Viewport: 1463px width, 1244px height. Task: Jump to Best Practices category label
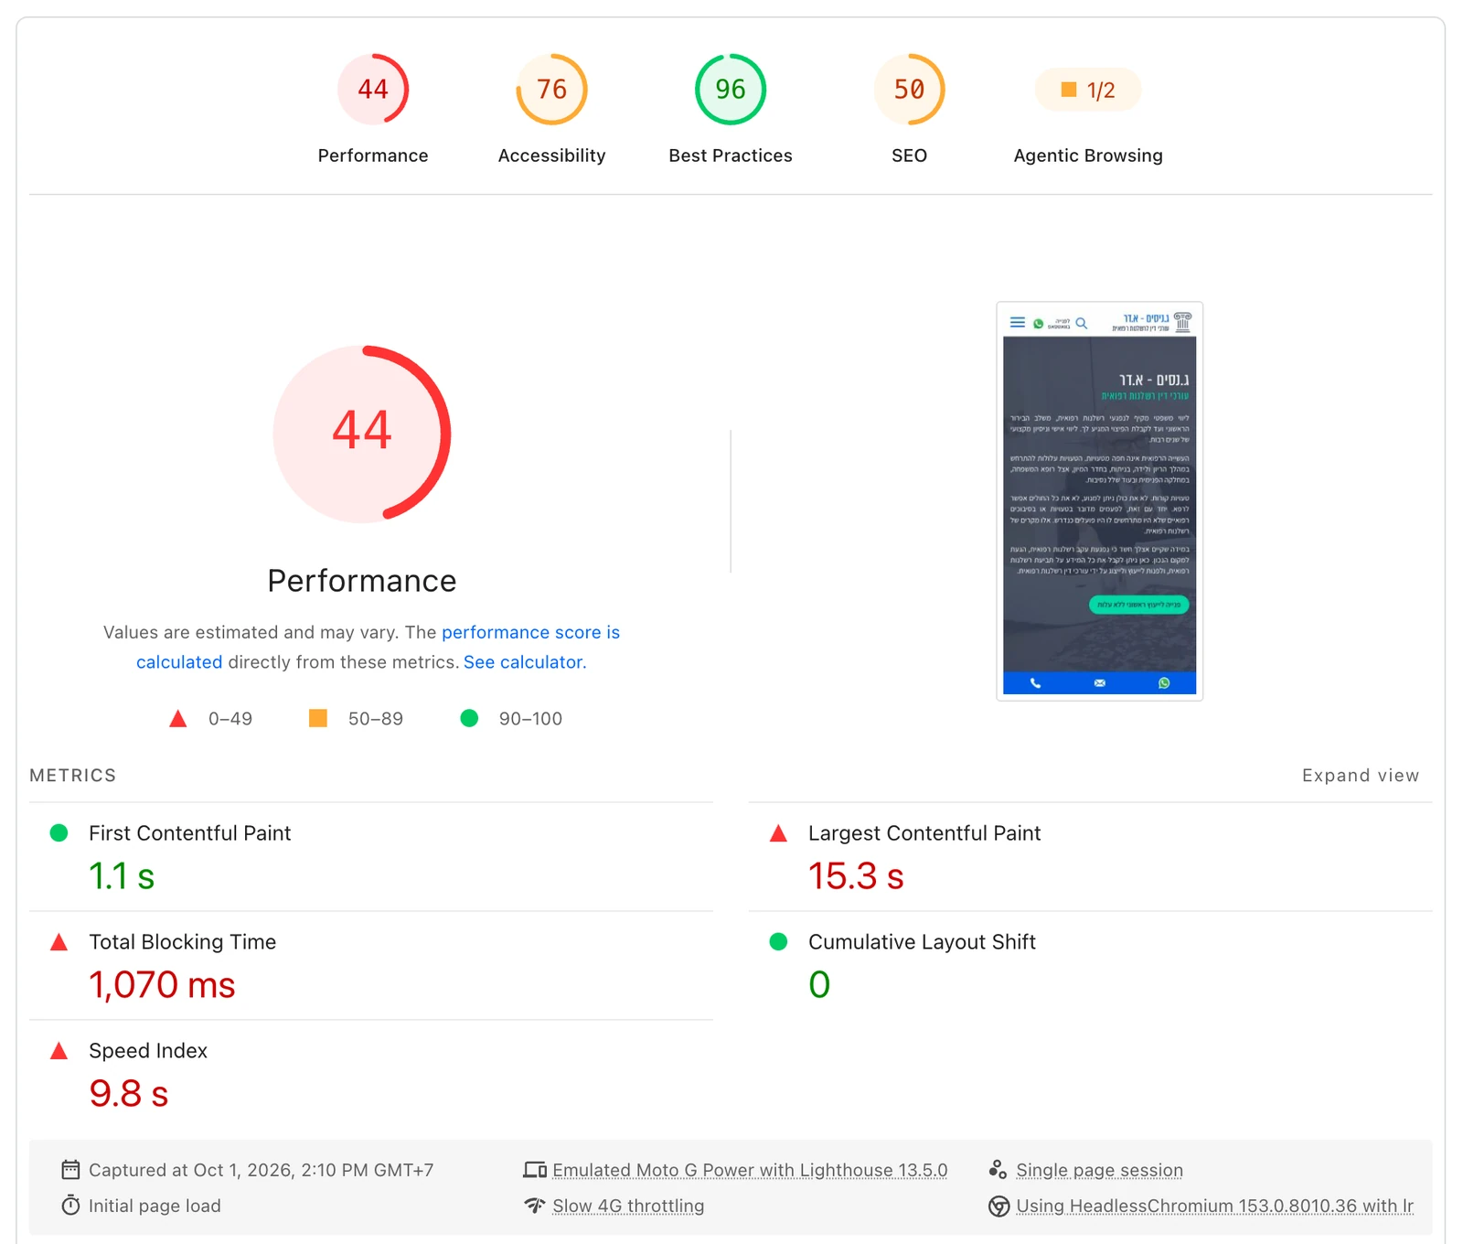tap(731, 155)
